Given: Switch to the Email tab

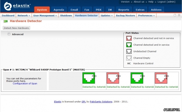Looking at the screenshot, I should click(x=74, y=10).
